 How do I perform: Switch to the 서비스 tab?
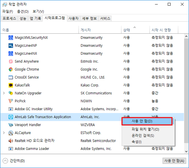(105, 18)
